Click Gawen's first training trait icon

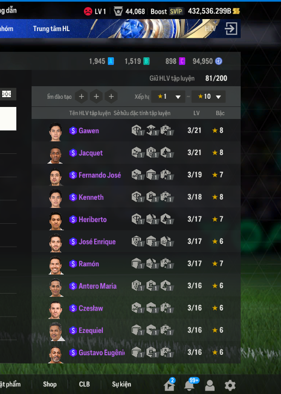138,130
